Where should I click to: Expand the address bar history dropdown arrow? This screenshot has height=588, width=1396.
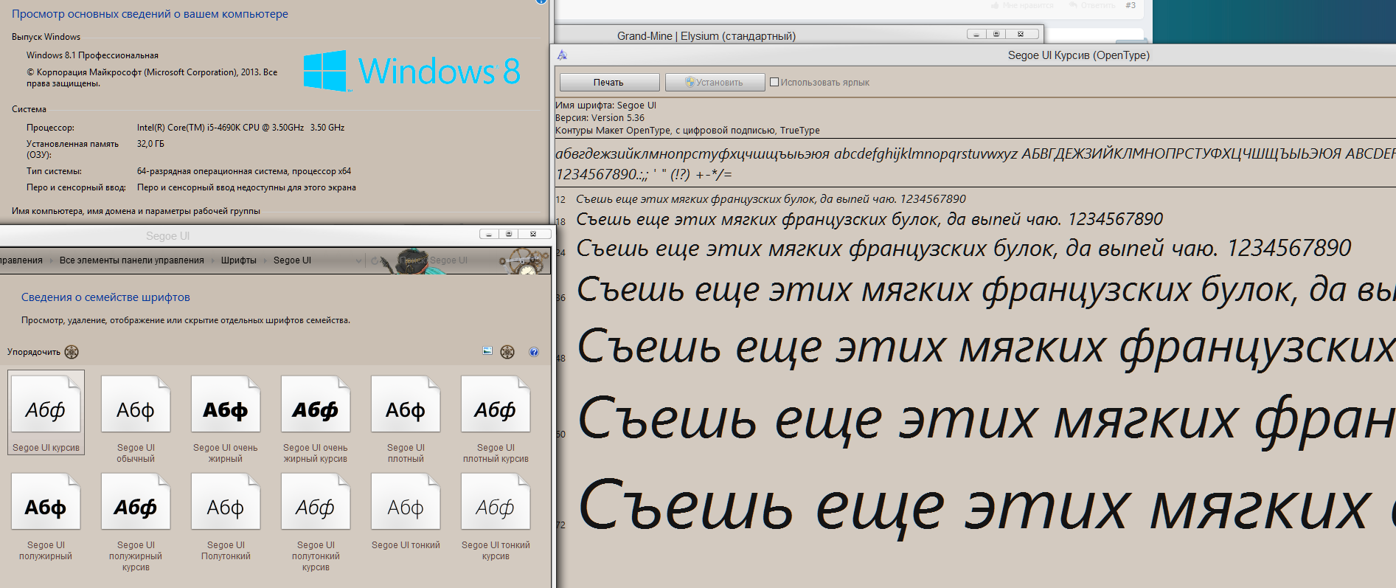(359, 260)
